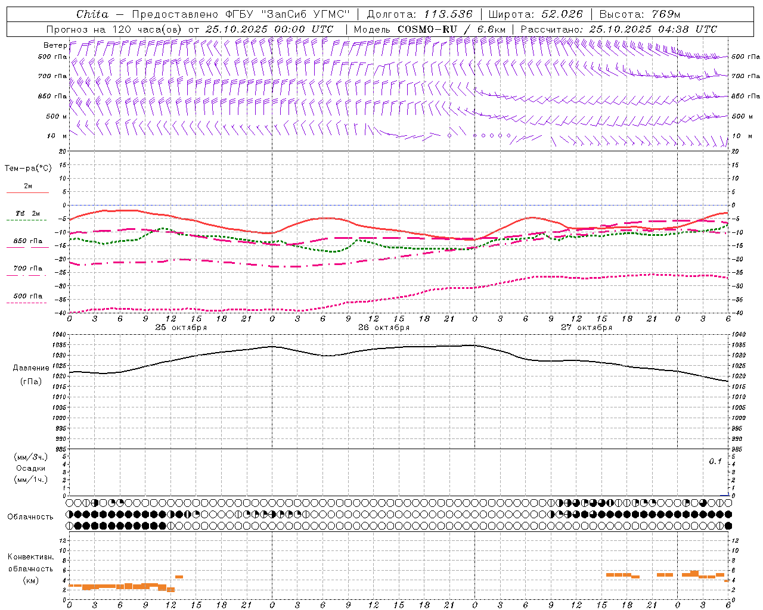The width and height of the screenshot is (763, 610).
Task: Click the "Td 2м" dew point legend entry
Action: (x=28, y=213)
